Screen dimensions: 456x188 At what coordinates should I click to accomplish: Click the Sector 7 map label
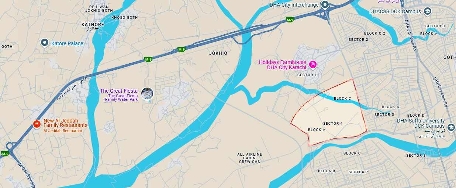358,172
